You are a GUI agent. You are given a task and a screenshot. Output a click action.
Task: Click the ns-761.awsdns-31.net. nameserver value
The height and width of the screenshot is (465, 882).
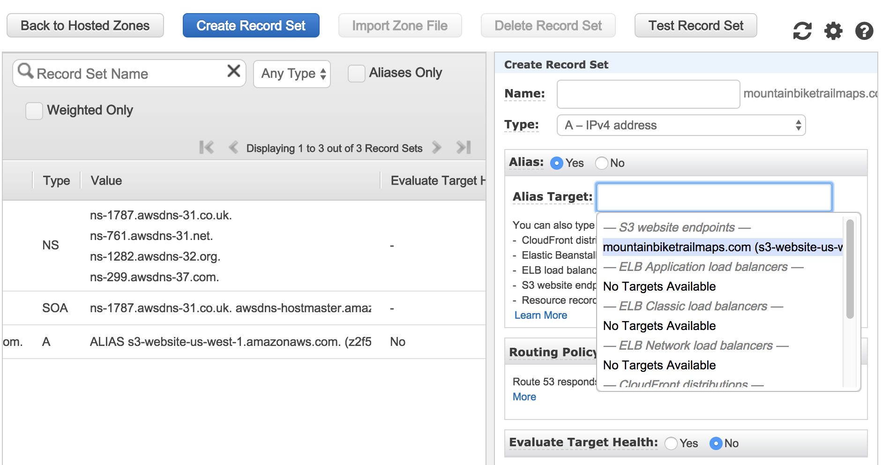click(151, 236)
